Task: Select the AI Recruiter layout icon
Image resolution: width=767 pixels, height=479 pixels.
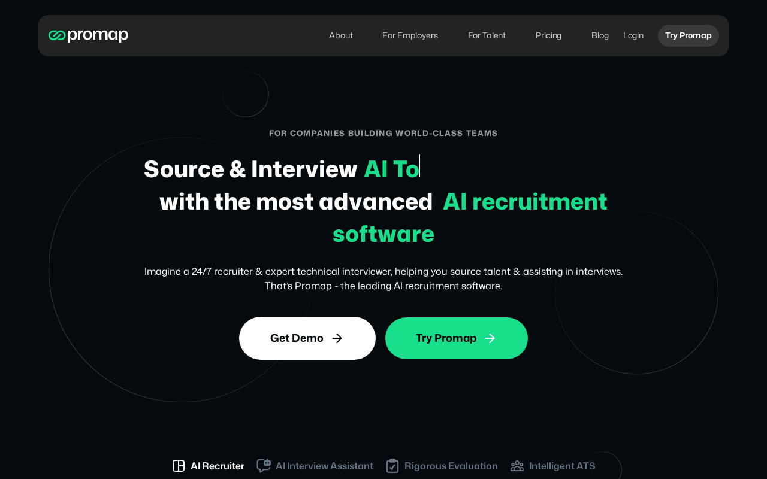Action: coord(179,466)
